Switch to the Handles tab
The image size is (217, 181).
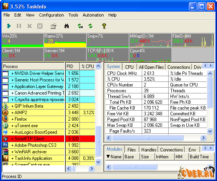[149, 150]
